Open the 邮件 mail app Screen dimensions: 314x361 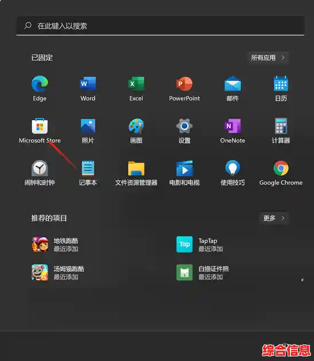pyautogui.click(x=233, y=89)
